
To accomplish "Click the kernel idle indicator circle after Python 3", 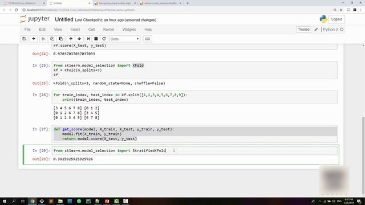I will pos(342,30).
